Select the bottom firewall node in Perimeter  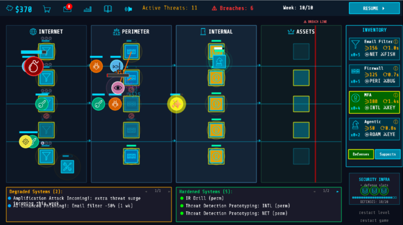pos(131,156)
